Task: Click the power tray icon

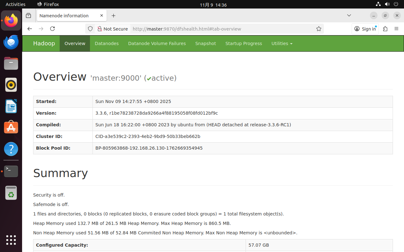Action: point(396,4)
